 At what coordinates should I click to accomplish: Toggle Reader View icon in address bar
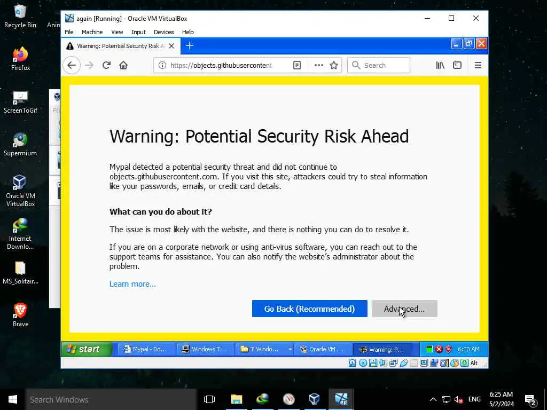297,65
